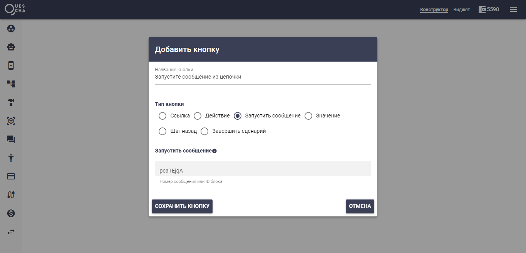Click the swap arrows icon in sidebar
The height and width of the screenshot is (253, 526).
(x=11, y=232)
